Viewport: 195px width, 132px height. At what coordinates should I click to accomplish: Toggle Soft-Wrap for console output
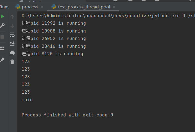[12, 35]
